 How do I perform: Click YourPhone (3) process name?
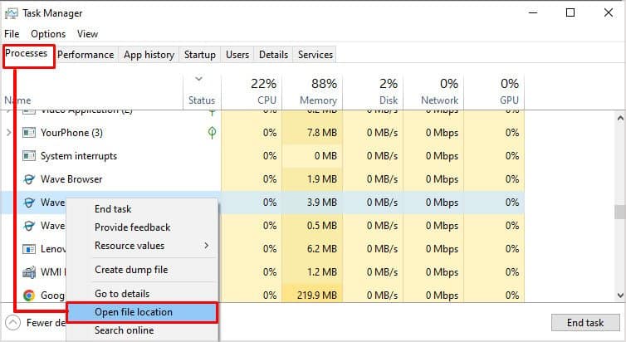71,133
